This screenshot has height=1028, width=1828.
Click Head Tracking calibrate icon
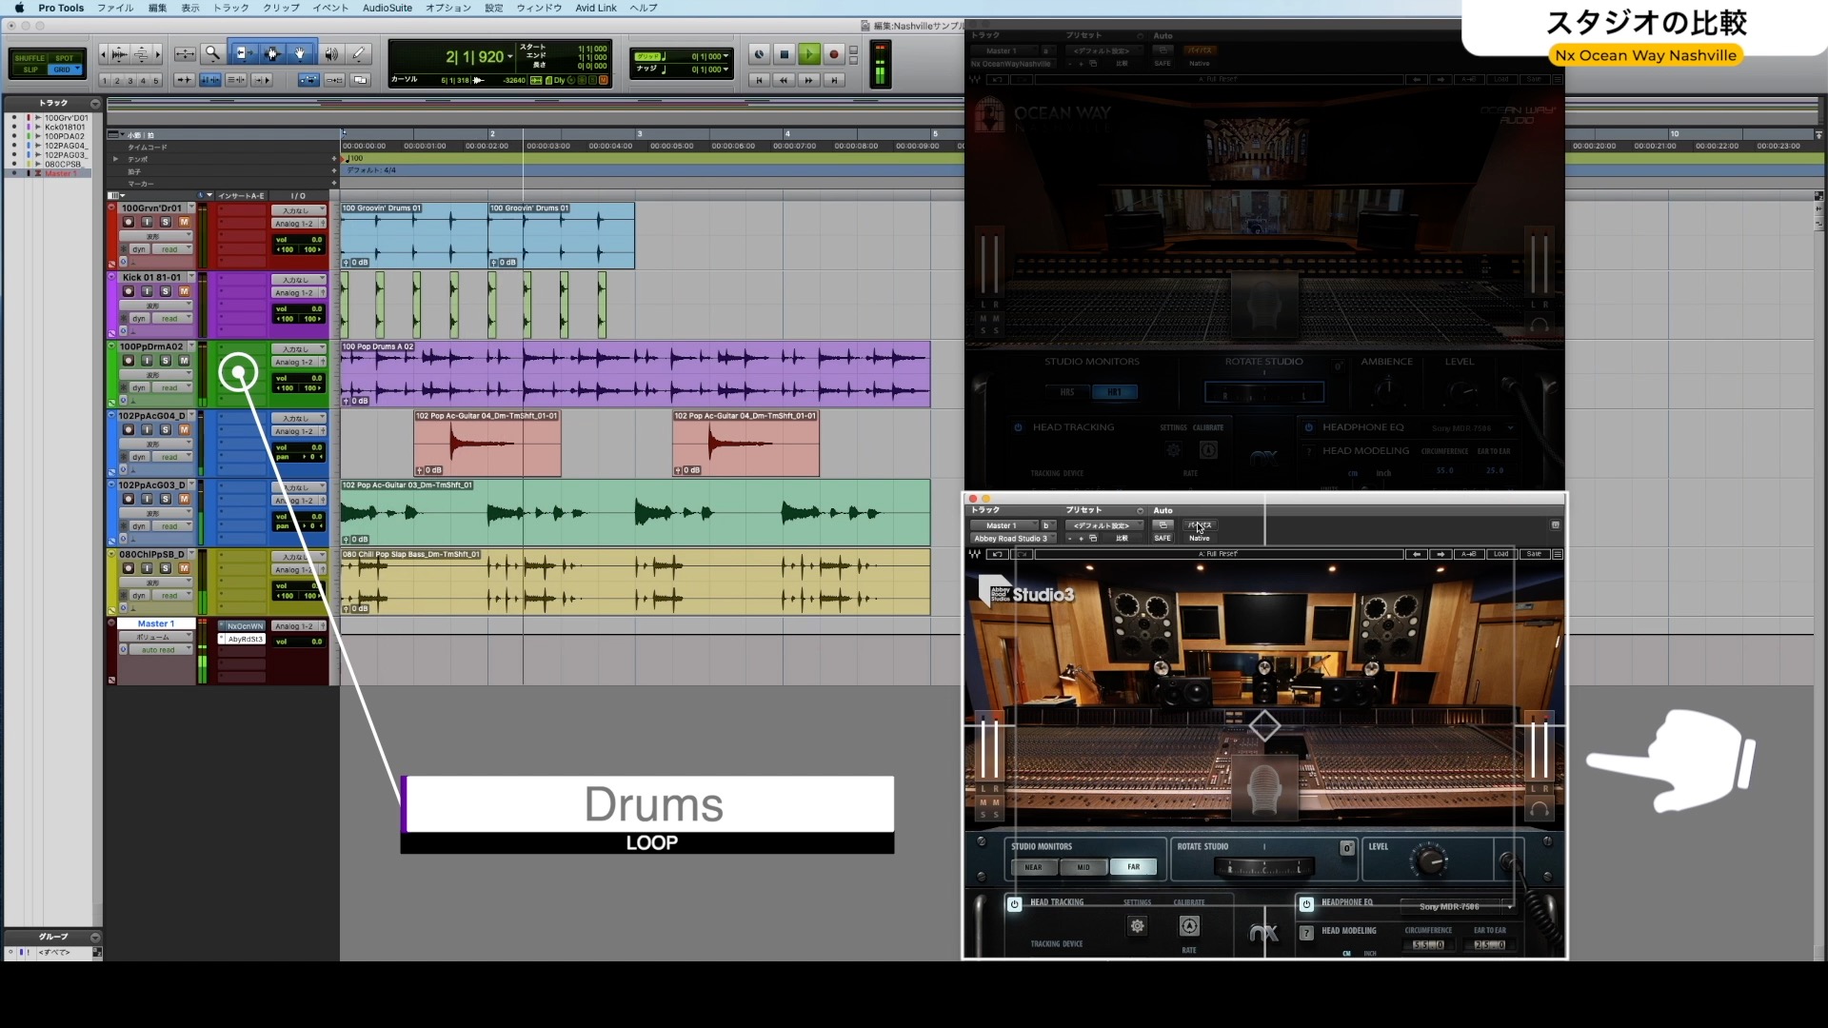click(x=1189, y=925)
